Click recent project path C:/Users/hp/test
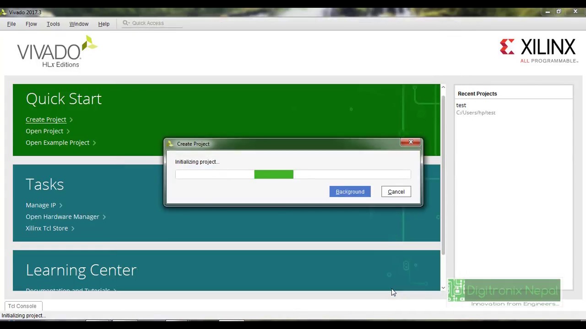The width and height of the screenshot is (586, 329). point(476,112)
